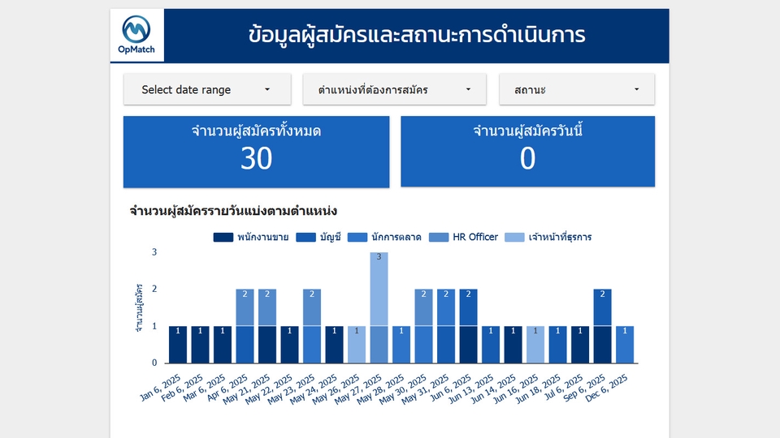Select the top segment of Sep 6, 2025 bar
Viewport: 780px width, 438px height.
[602, 307]
